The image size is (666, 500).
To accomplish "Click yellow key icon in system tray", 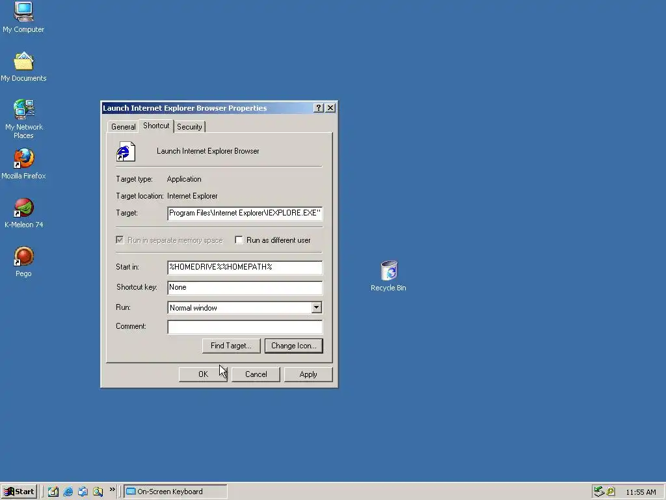I will (x=611, y=492).
